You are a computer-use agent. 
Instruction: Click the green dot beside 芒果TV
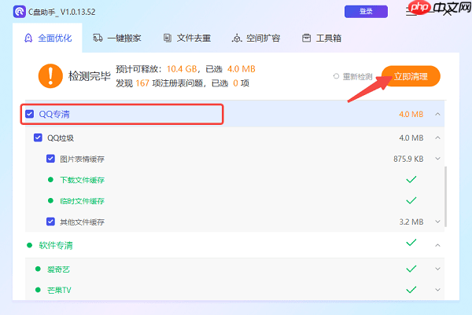coord(38,290)
